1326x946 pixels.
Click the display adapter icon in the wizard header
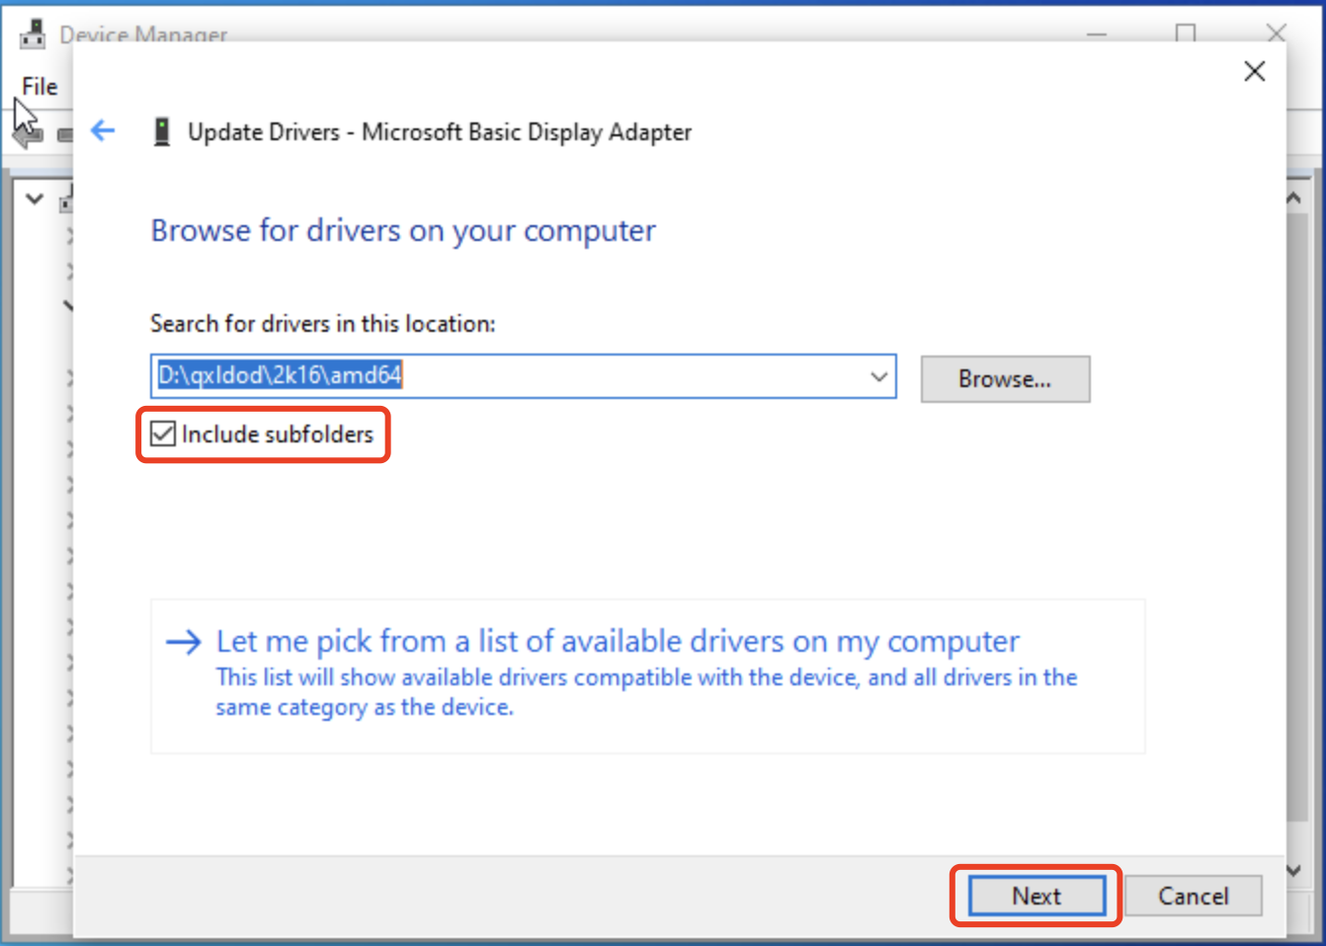162,130
